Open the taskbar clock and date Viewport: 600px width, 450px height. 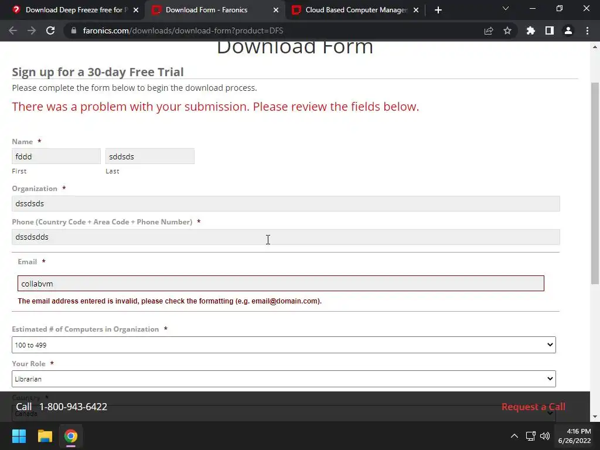574,436
